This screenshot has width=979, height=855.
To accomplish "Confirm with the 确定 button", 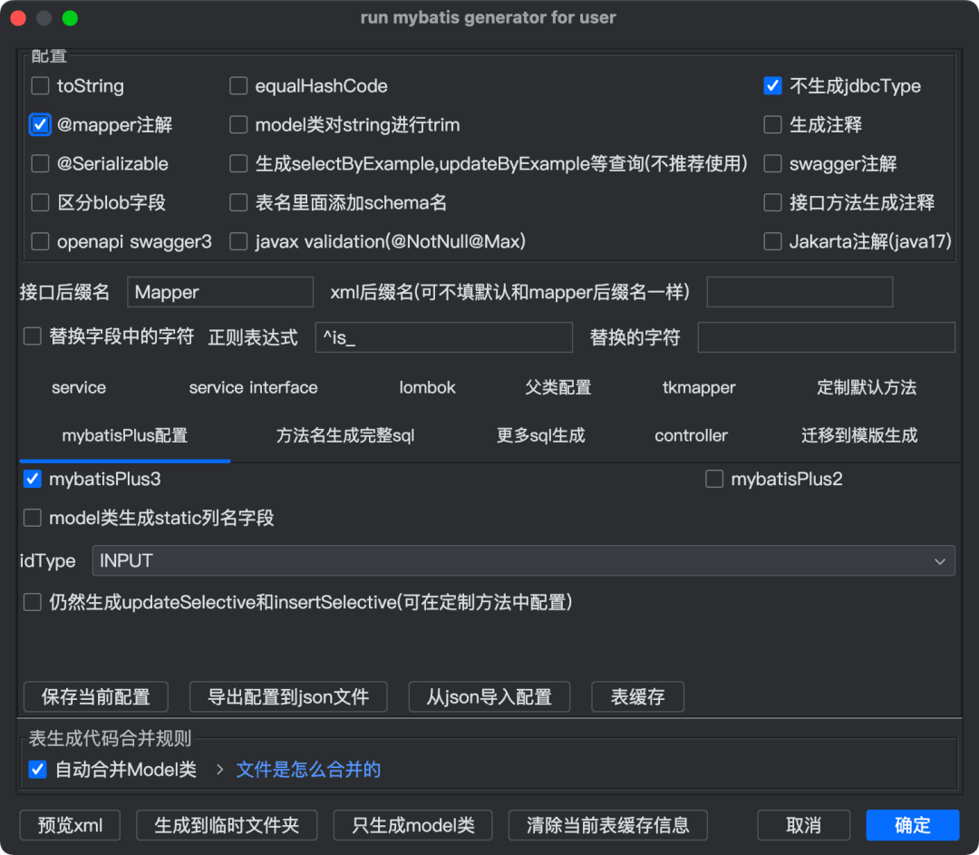I will (912, 825).
